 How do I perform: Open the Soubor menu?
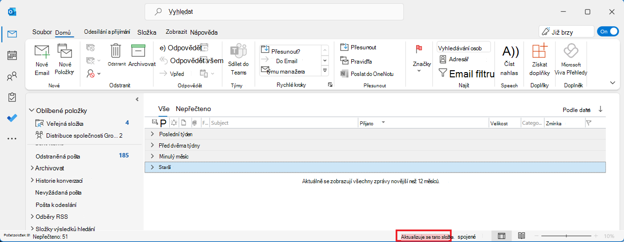42,32
